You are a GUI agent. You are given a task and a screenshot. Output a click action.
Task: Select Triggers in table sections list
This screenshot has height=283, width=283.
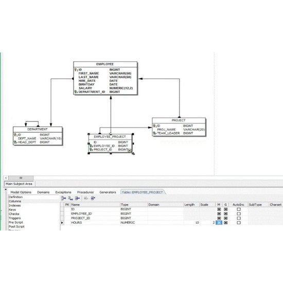(x=14, y=218)
